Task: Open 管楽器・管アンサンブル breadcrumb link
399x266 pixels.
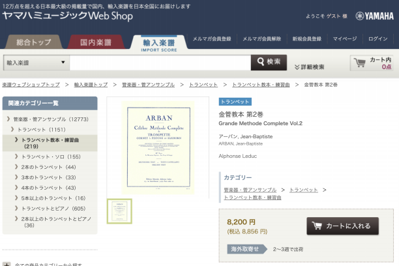Action: click(149, 85)
